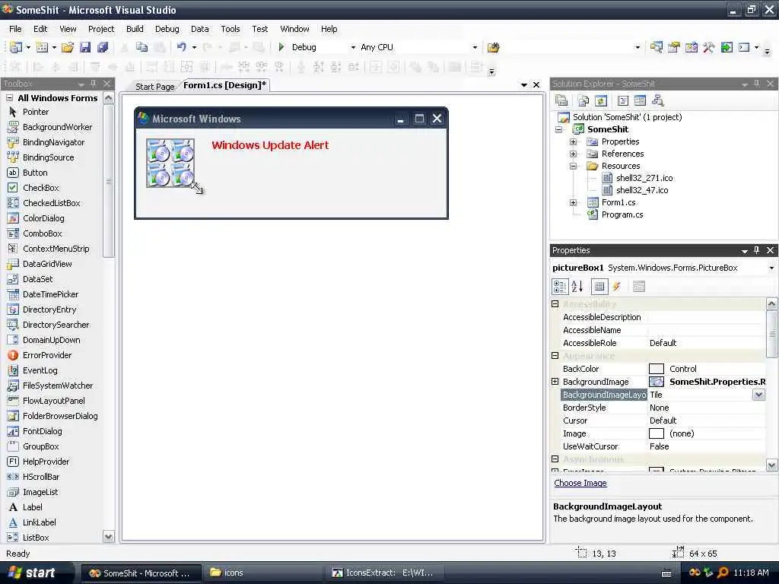Click the Image (none) swatch box
The width and height of the screenshot is (779, 584).
(657, 433)
